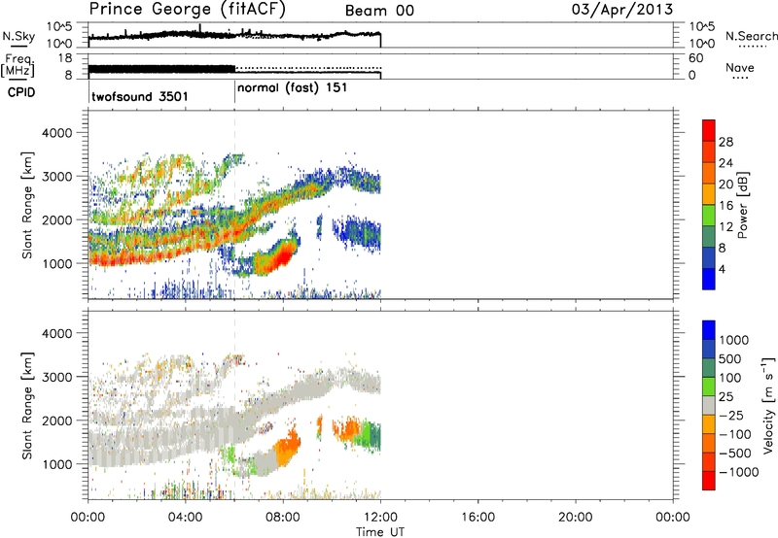This screenshot has height=538, width=778.
Task: Click the '-100' Velocity colorbar label
Action: (735, 434)
